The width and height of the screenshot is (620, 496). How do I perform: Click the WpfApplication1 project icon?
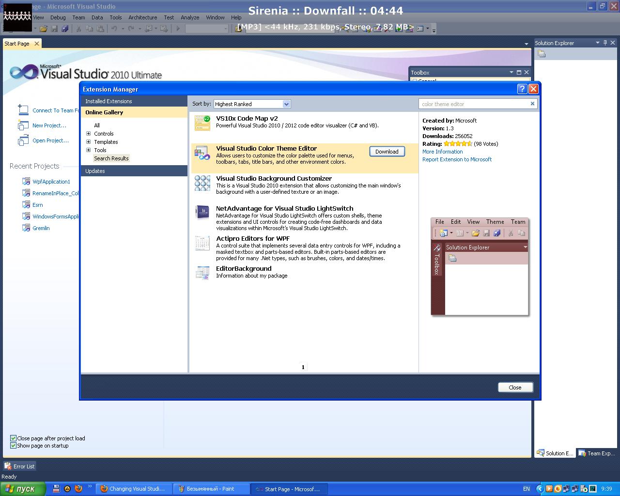tap(26, 182)
